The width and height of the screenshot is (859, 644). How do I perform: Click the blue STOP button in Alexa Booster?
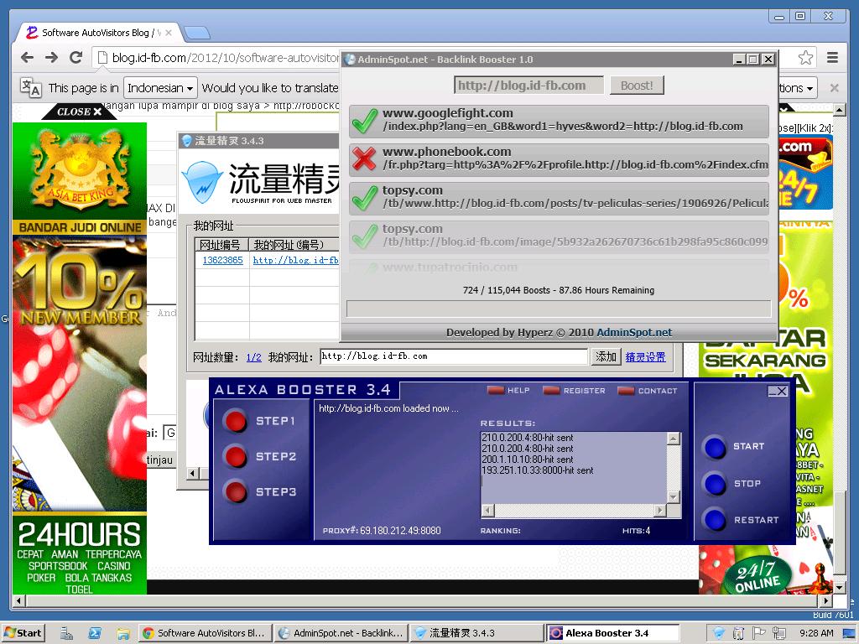[715, 484]
